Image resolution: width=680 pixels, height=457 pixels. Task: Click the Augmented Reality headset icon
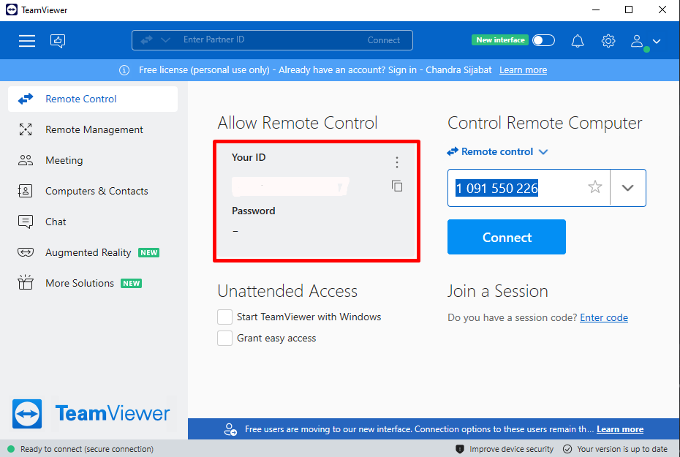[26, 252]
